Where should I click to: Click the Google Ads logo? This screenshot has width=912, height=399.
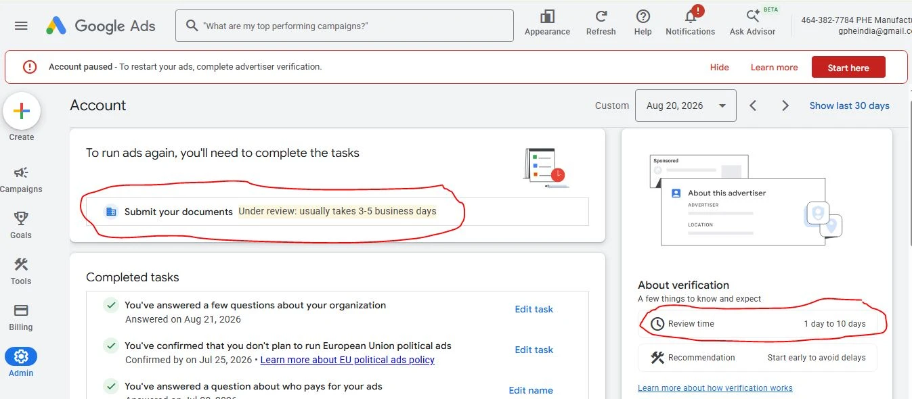tap(101, 26)
